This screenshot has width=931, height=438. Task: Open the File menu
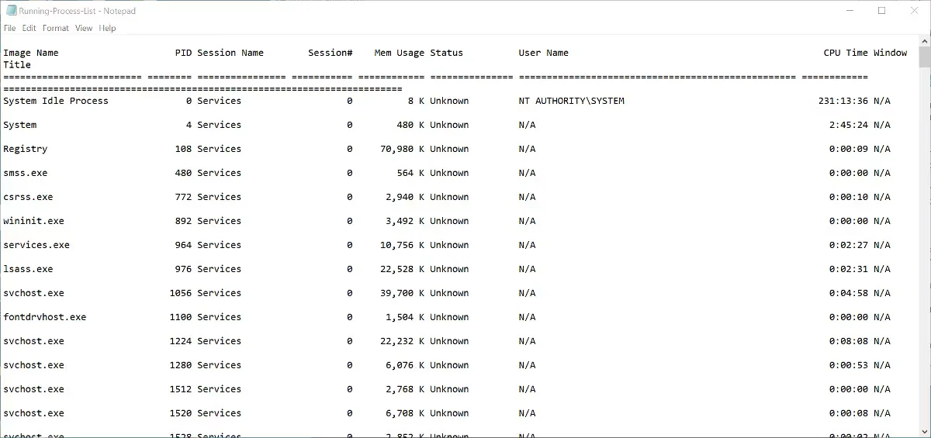(9, 28)
